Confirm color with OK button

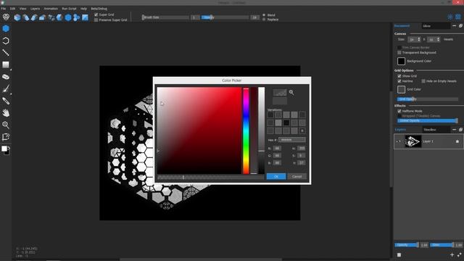(x=276, y=176)
